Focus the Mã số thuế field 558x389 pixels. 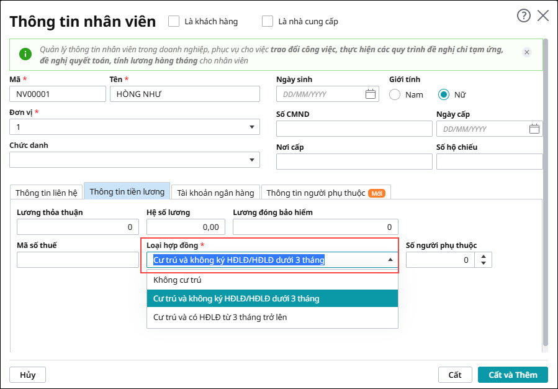point(78,260)
